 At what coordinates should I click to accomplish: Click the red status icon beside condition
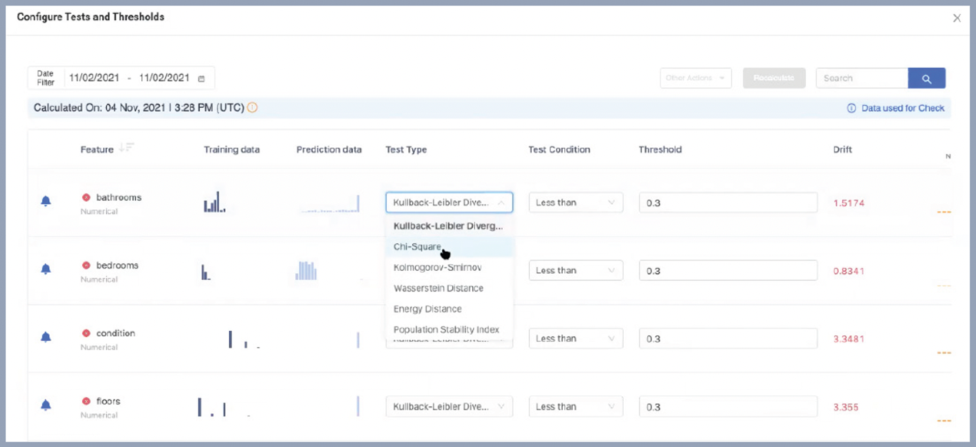click(86, 333)
